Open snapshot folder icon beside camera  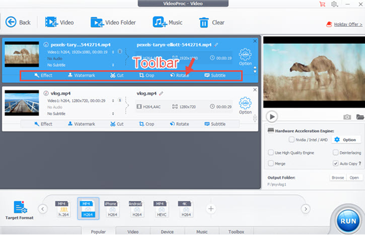pos(360,116)
